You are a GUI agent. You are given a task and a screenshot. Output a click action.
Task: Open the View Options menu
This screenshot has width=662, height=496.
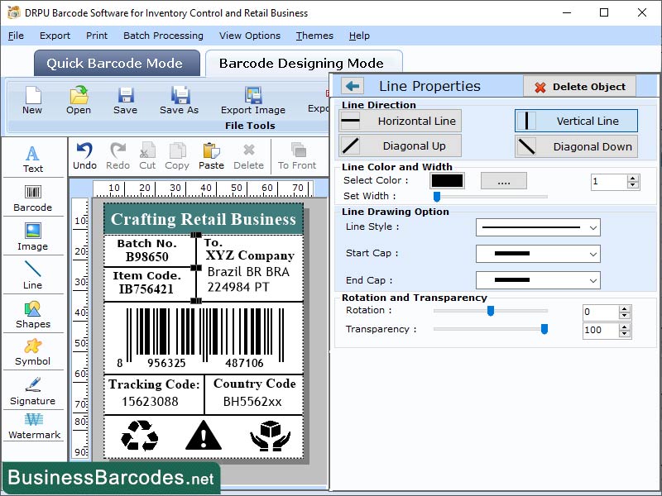click(x=250, y=36)
